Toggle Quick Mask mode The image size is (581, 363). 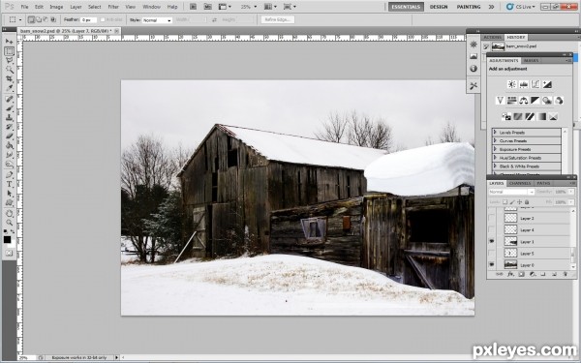pyautogui.click(x=9, y=254)
